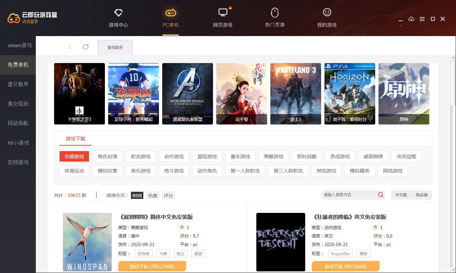The image size is (456, 273).
Task: Filter by 赛车游戏 category
Action: pos(240,156)
